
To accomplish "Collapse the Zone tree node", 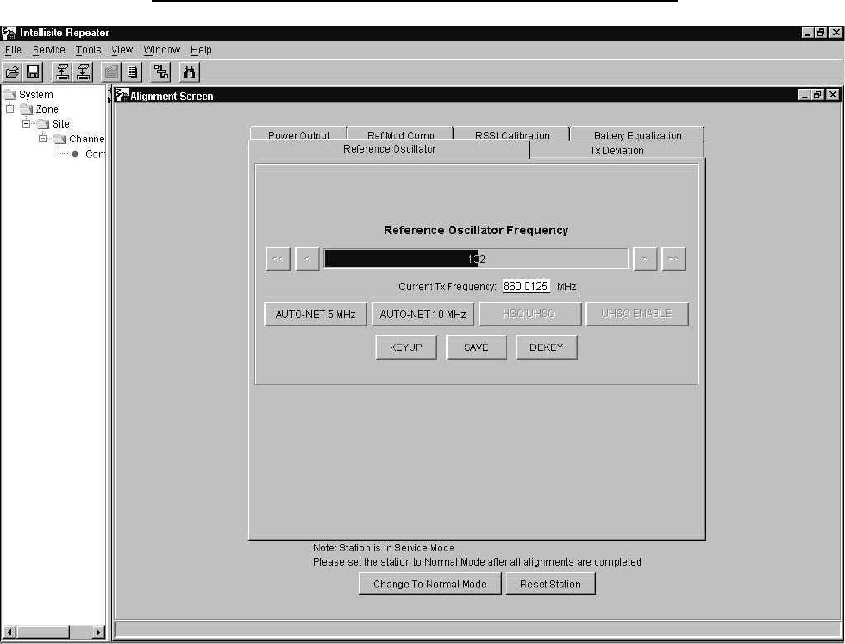I will [x=9, y=109].
